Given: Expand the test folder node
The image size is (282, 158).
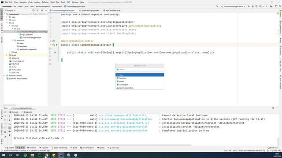Looking at the screenshot, I should pos(10,52).
